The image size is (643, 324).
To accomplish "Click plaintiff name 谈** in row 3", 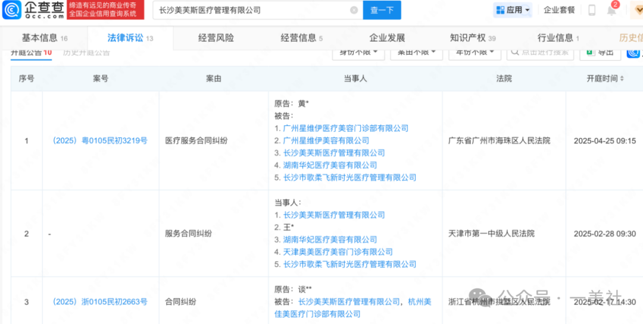I will coord(305,289).
